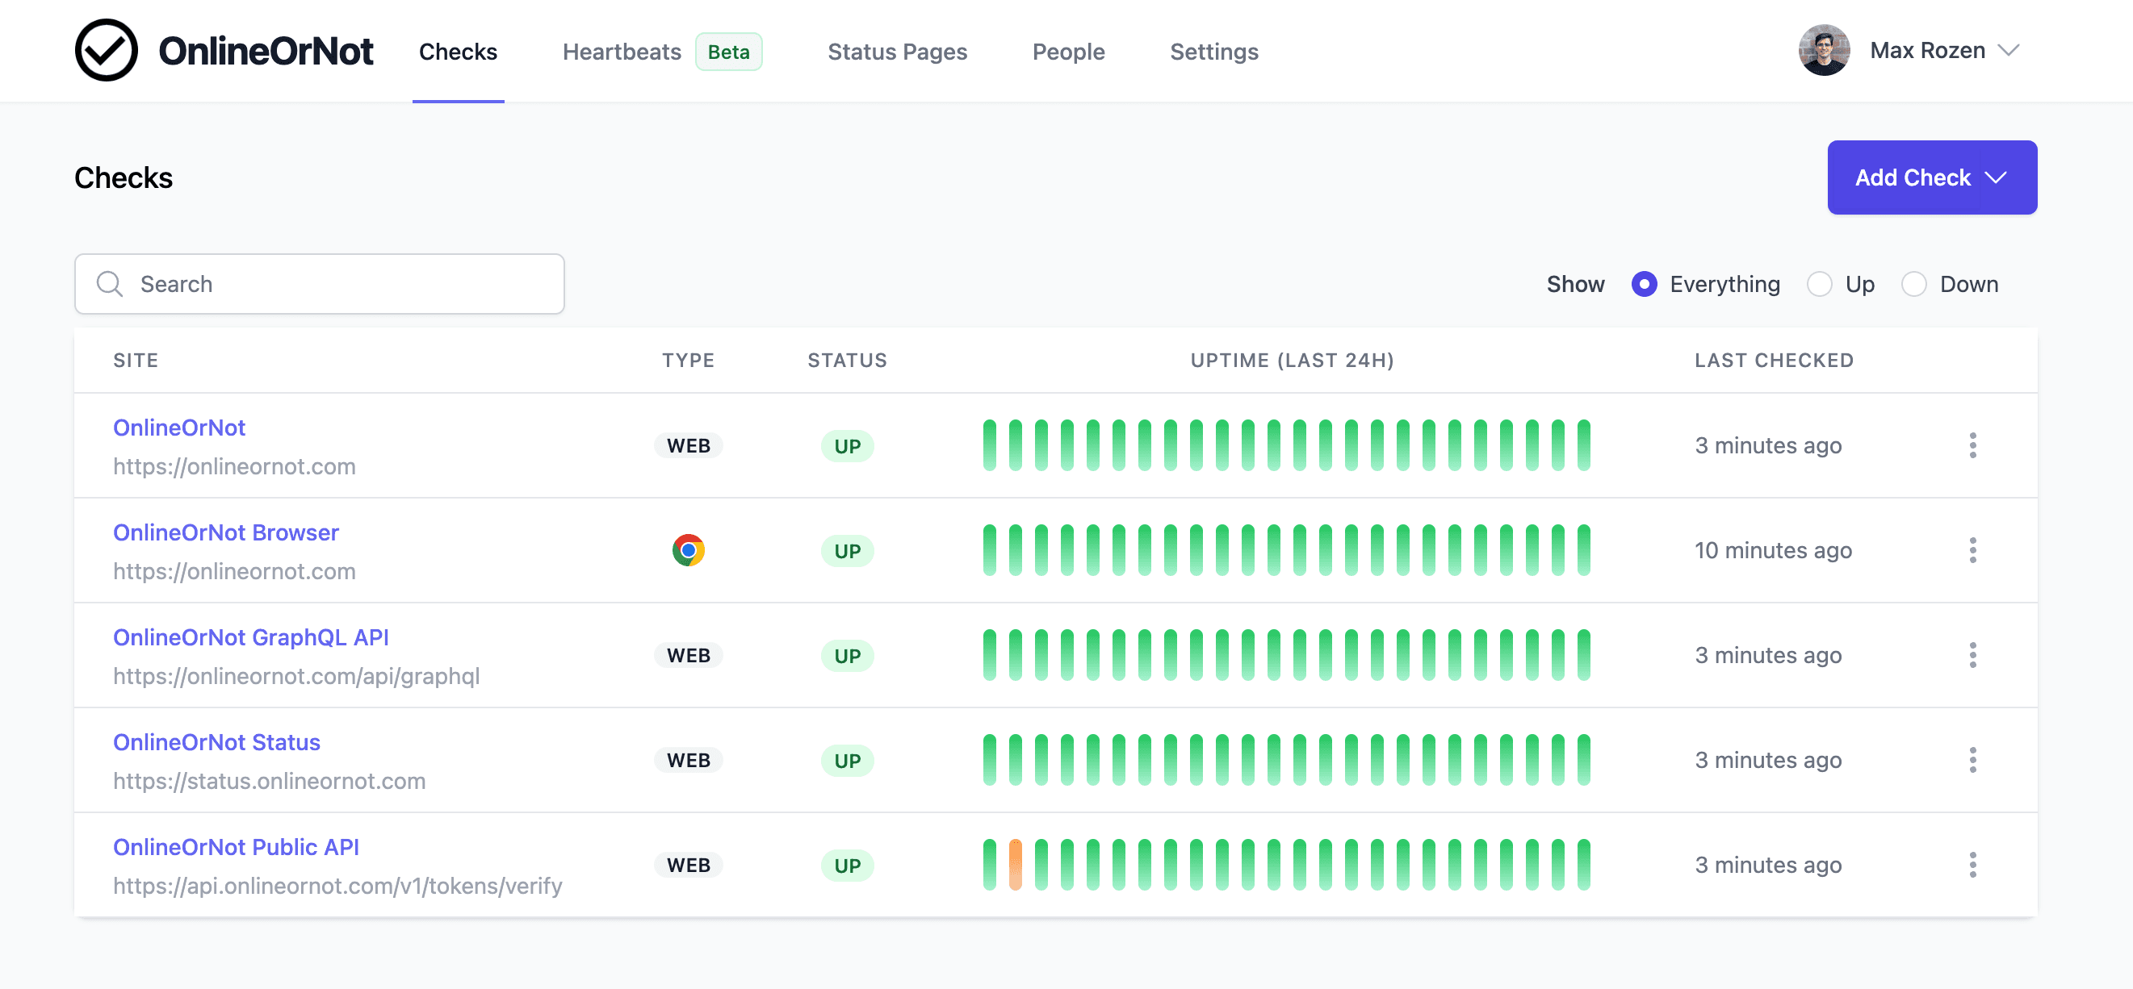Image resolution: width=2133 pixels, height=989 pixels.
Task: Open the OnlineOrNot check link
Action: pos(179,427)
